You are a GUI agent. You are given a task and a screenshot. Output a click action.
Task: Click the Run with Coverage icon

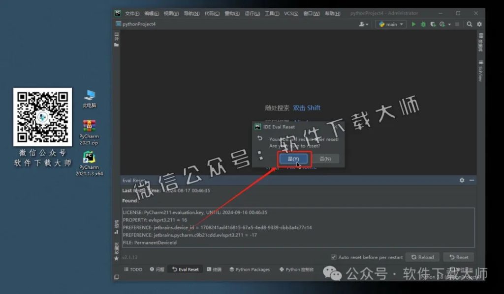pos(432,24)
